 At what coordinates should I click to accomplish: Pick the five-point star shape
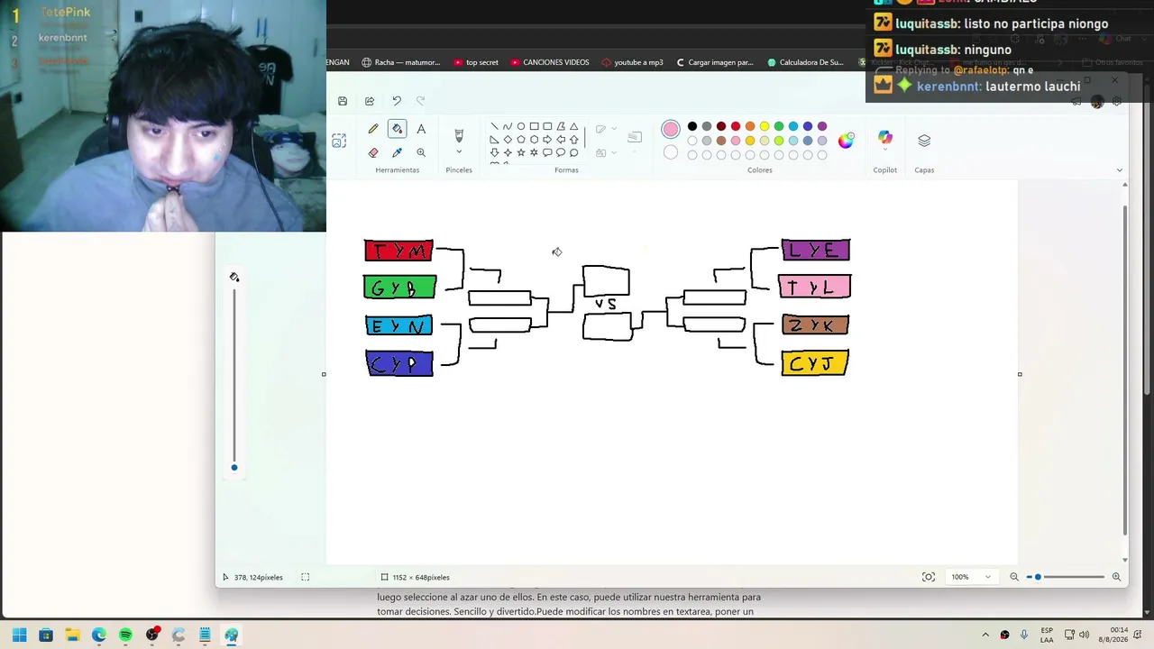click(521, 152)
